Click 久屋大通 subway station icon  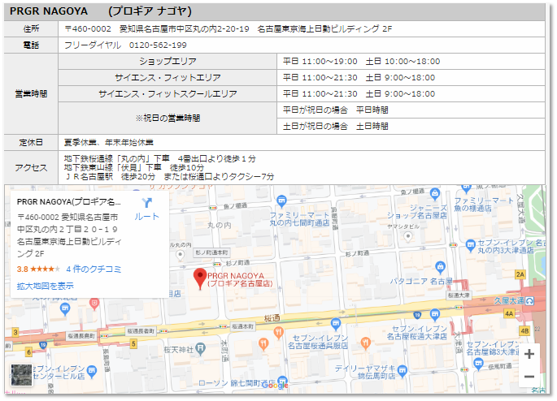[x=529, y=301]
